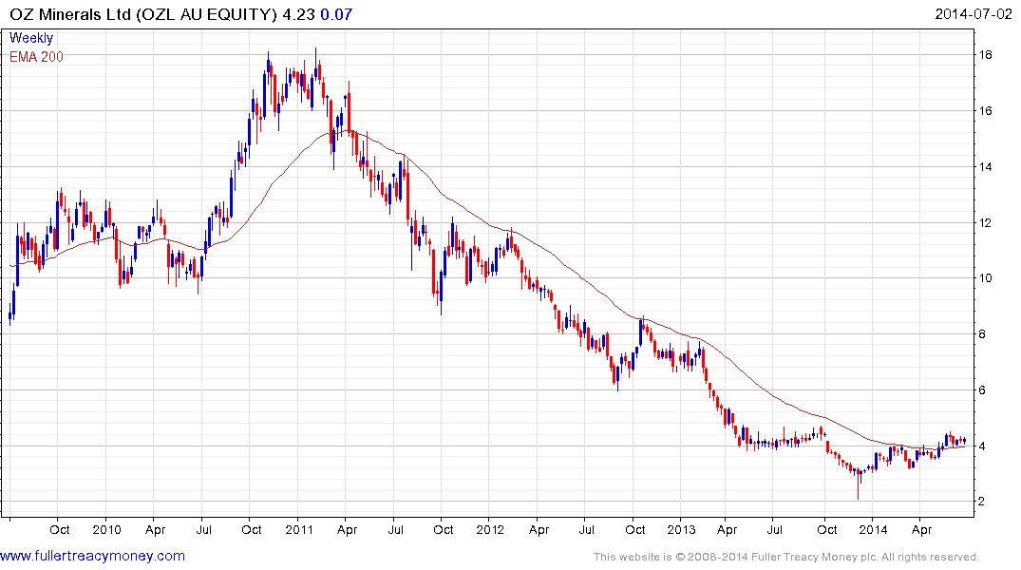This screenshot has width=1021, height=570.
Task: Open the www.fullertreacymoney.com link
Action: (92, 557)
